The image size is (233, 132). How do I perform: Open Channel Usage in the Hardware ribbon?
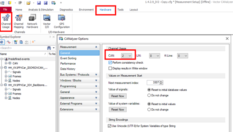pyautogui.click(x=6, y=21)
